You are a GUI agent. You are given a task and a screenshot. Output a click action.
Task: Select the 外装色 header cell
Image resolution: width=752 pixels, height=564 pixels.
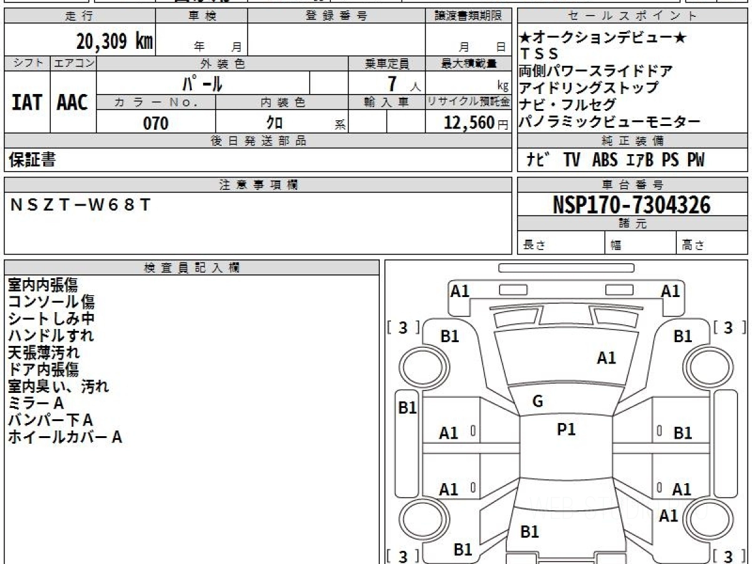[222, 63]
